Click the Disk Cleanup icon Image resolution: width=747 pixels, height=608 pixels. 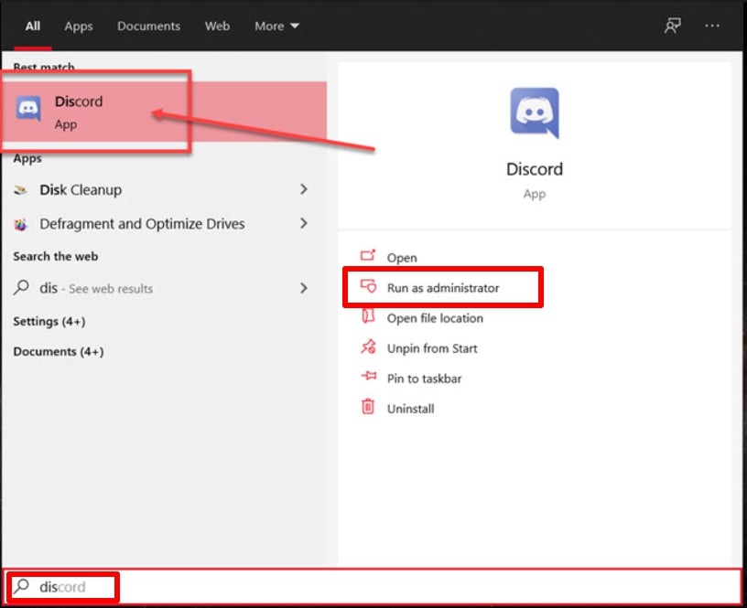[20, 190]
